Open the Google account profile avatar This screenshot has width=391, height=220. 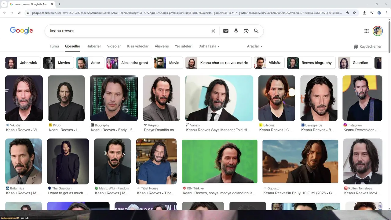click(x=378, y=31)
